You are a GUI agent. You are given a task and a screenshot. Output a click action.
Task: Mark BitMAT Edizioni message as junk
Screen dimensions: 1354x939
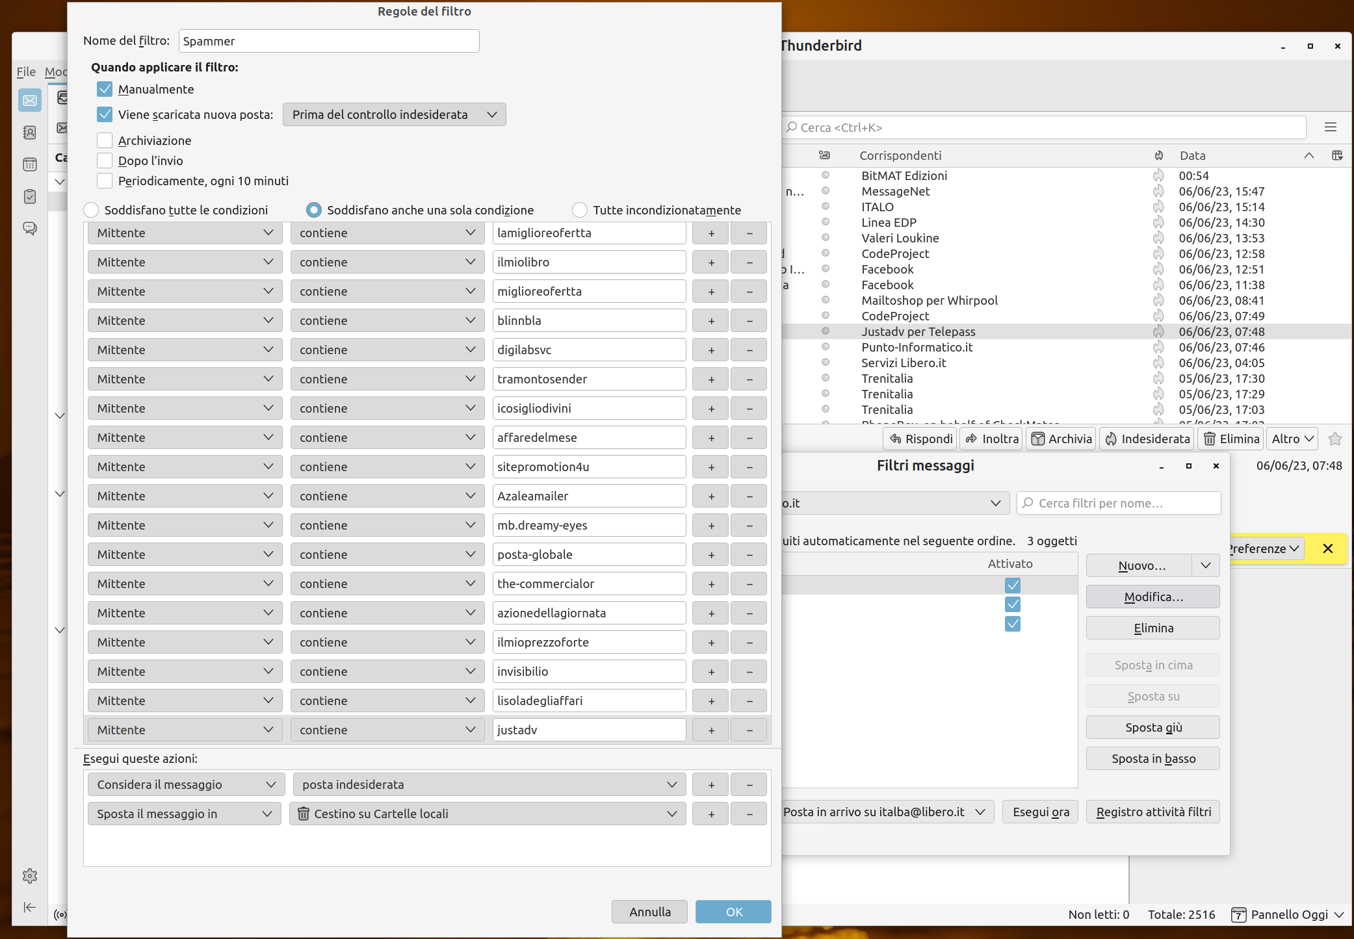coord(1158,175)
